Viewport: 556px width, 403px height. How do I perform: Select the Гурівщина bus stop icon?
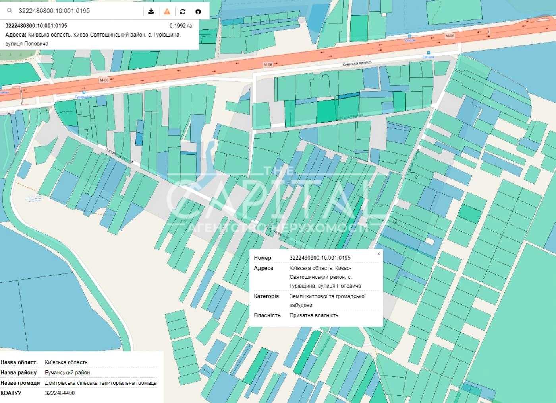coord(84,92)
